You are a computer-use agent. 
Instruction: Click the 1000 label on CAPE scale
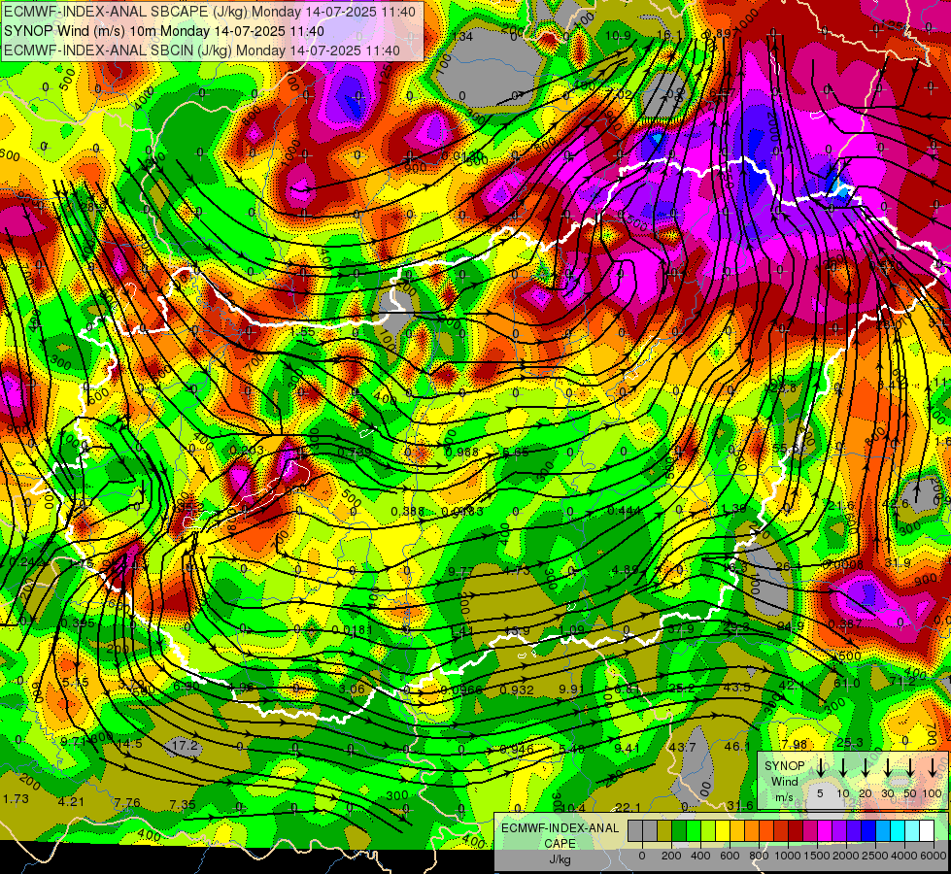(788, 856)
